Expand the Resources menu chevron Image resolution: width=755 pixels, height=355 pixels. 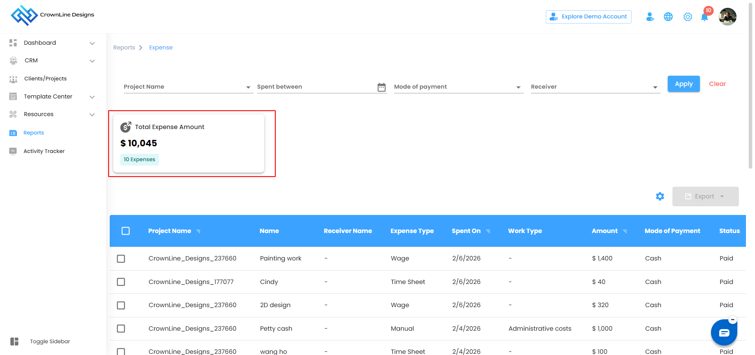click(92, 115)
